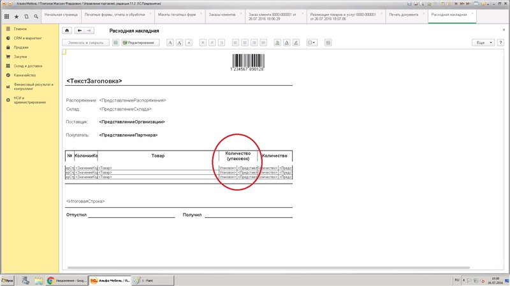Open the sections menu grid icon

pyautogui.click(x=6, y=15)
